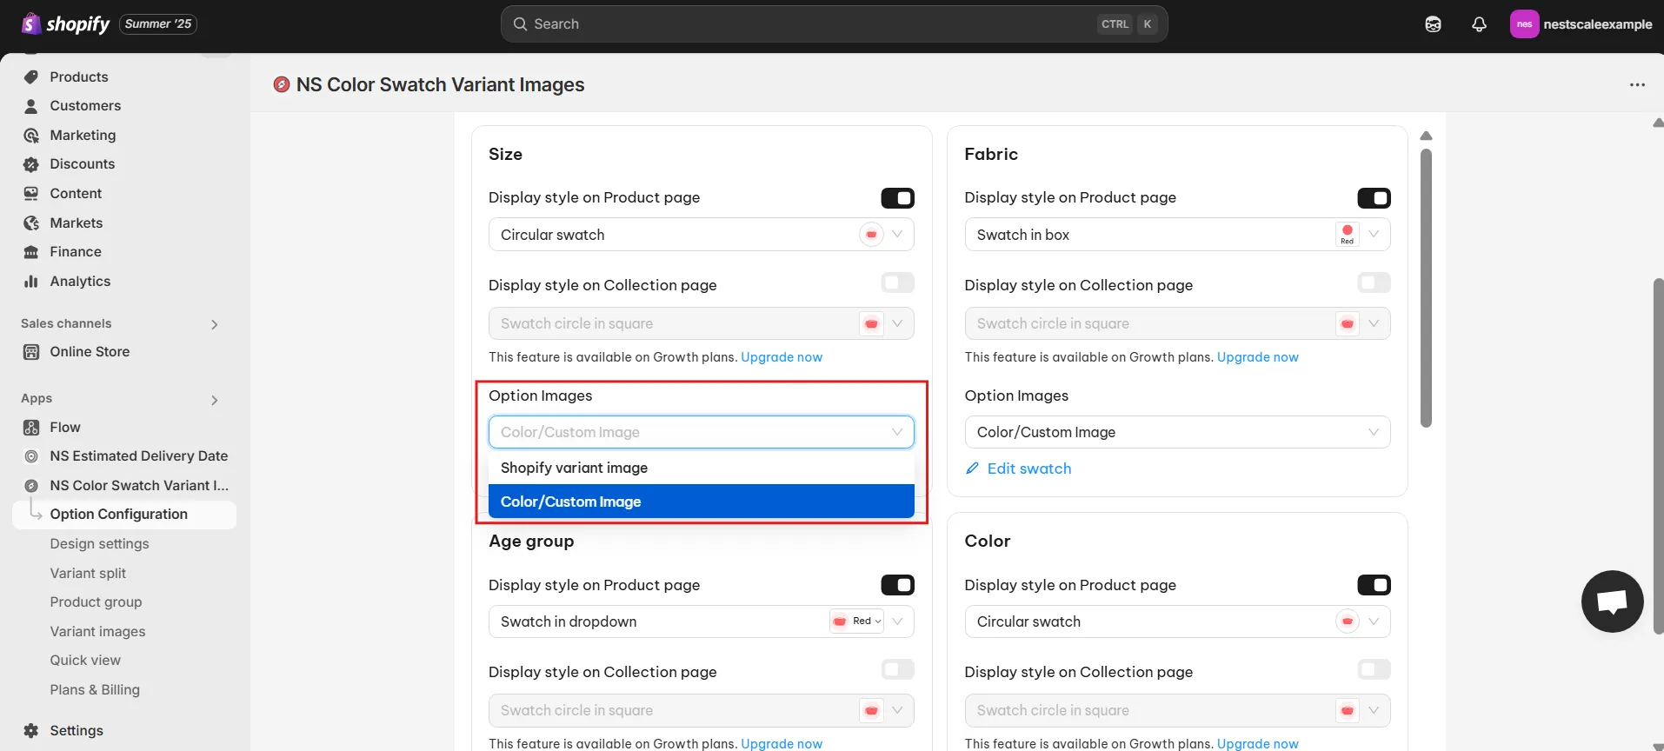The width and height of the screenshot is (1664, 751).
Task: Choose Color/Custom Image option in list
Action: pyautogui.click(x=701, y=502)
